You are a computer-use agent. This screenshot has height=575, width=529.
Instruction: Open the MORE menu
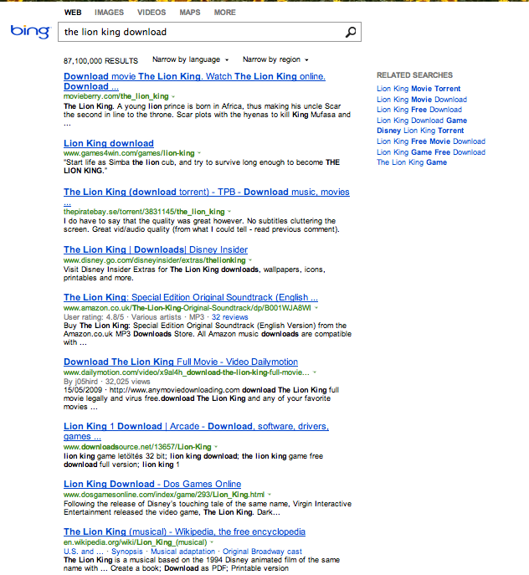coord(225,13)
